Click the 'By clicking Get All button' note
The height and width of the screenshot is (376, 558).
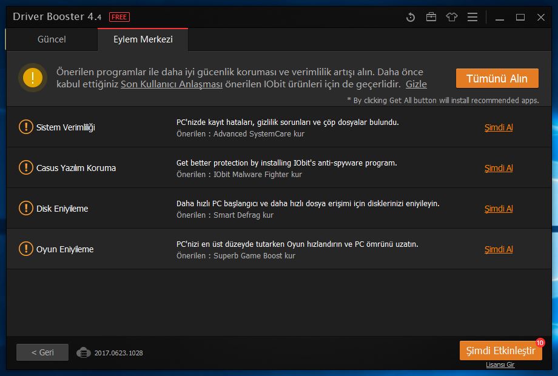(x=443, y=100)
